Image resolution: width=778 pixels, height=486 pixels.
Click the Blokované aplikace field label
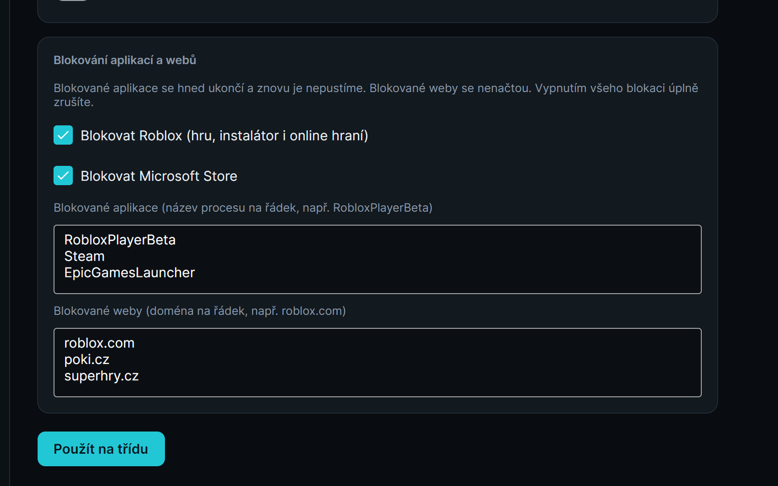pyautogui.click(x=243, y=208)
